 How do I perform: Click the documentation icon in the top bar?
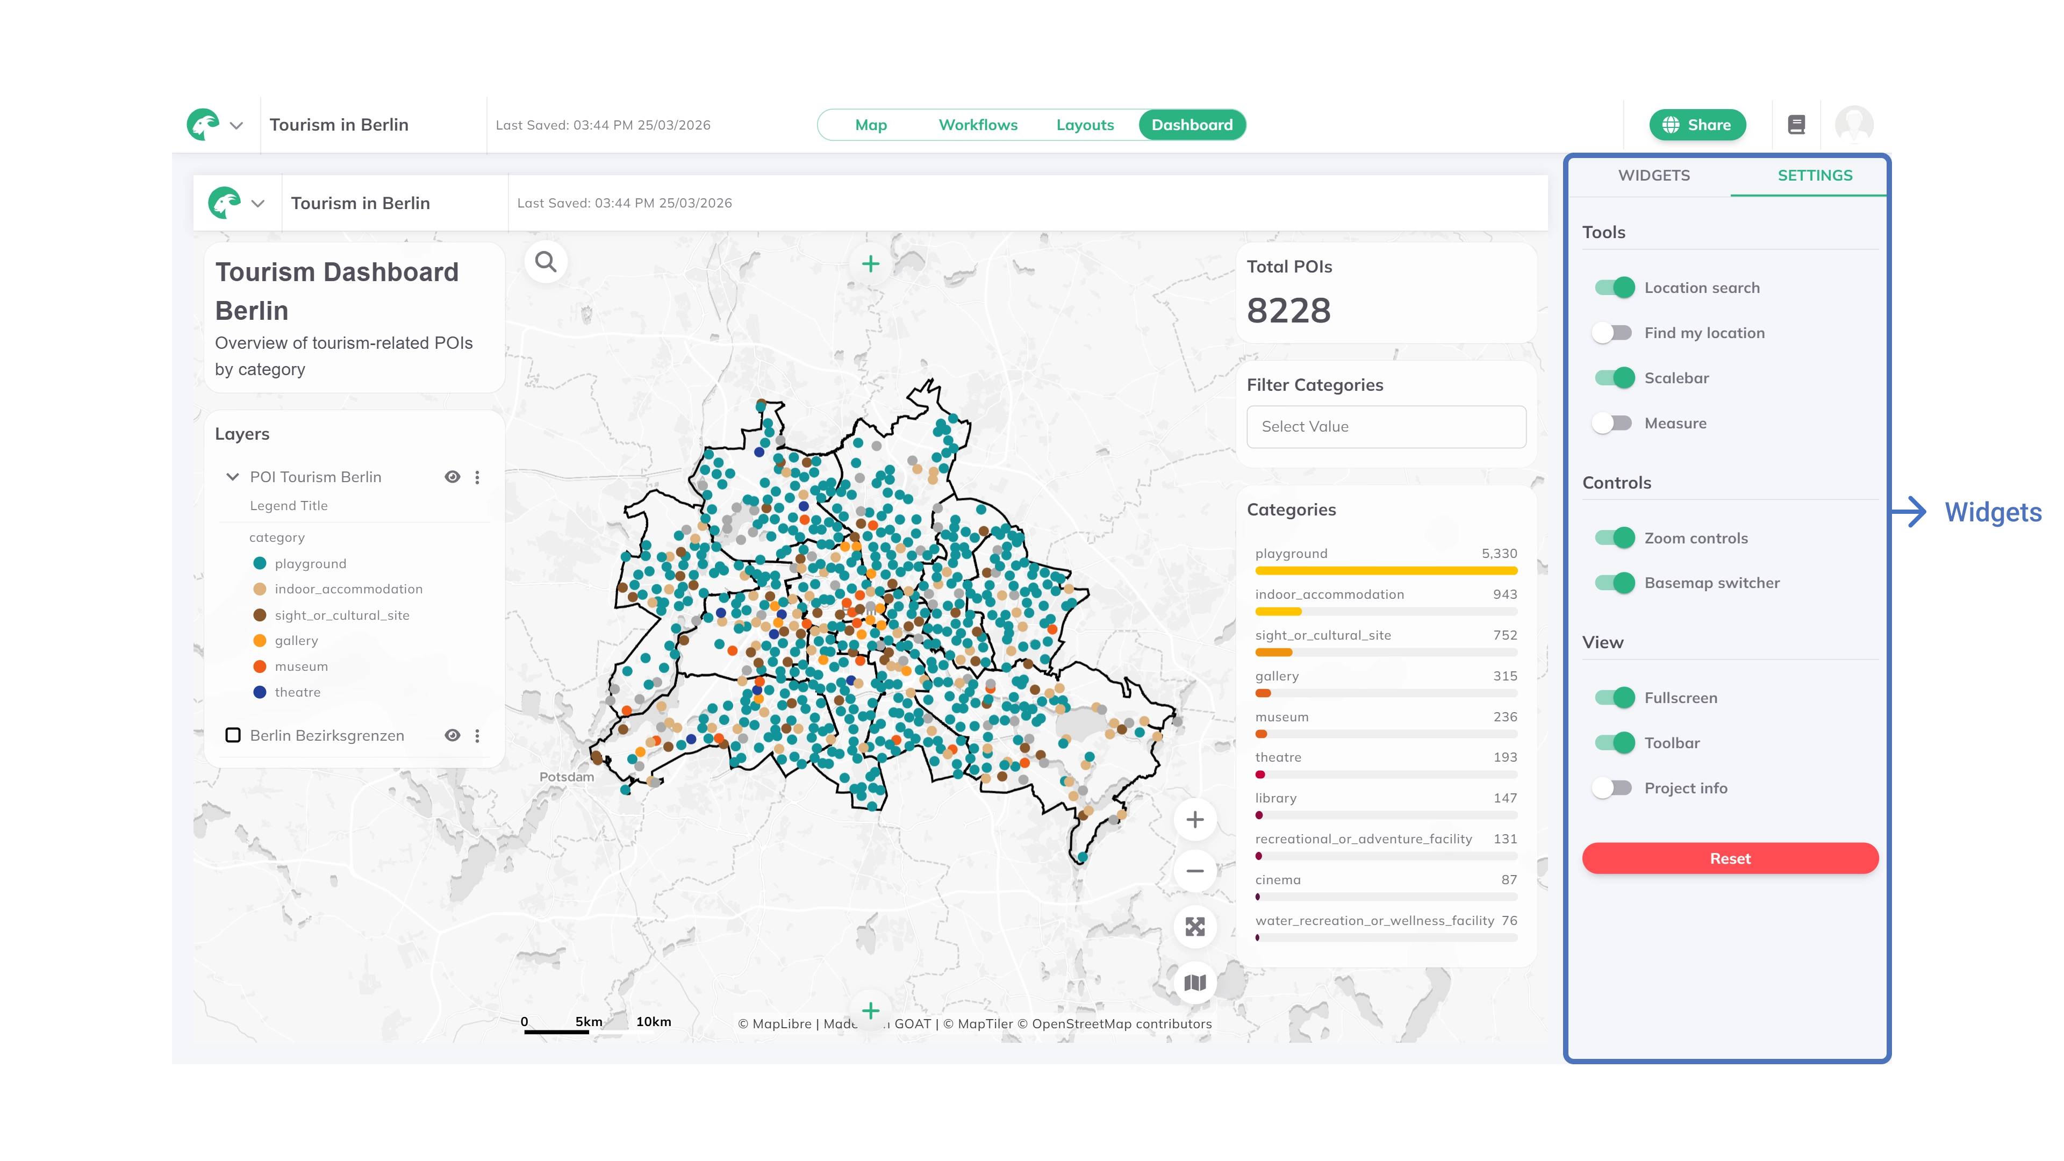pyautogui.click(x=1797, y=124)
